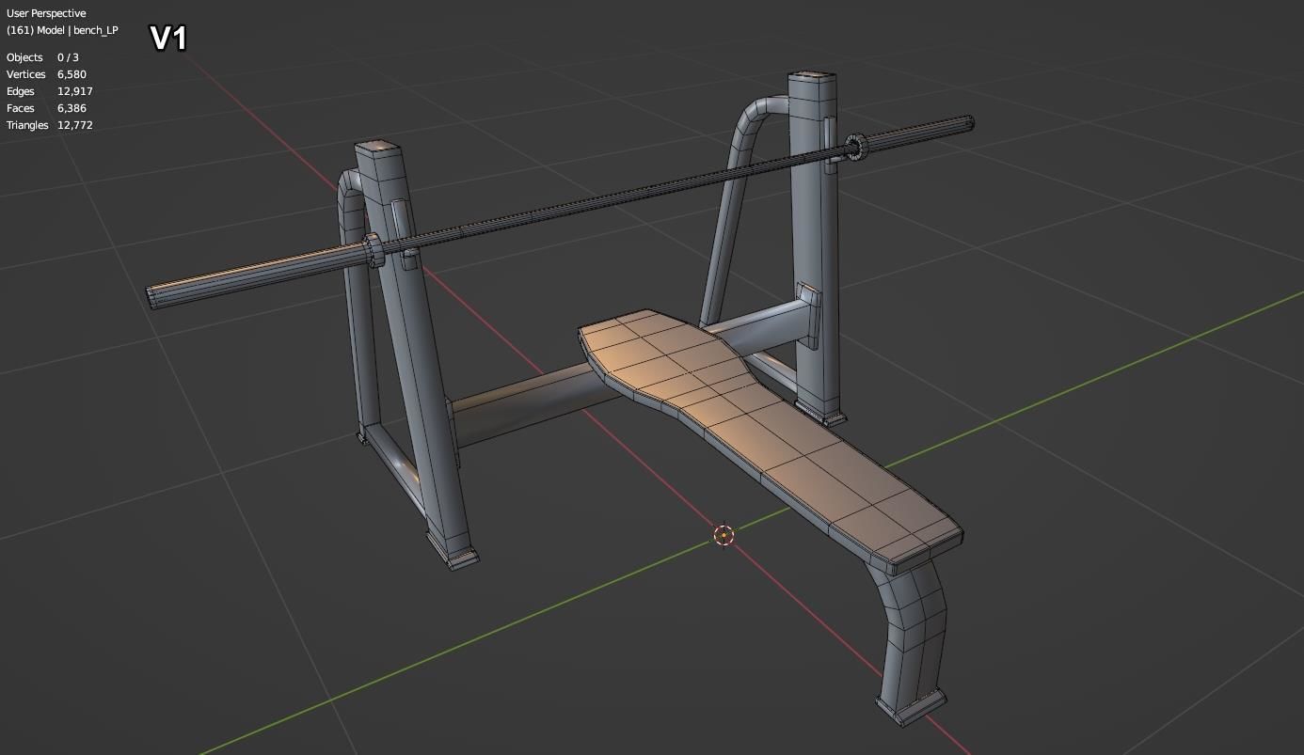Viewport: 1304px width, 755px height.
Task: Click the Vertices "6,580" statistic
Action: (x=72, y=74)
